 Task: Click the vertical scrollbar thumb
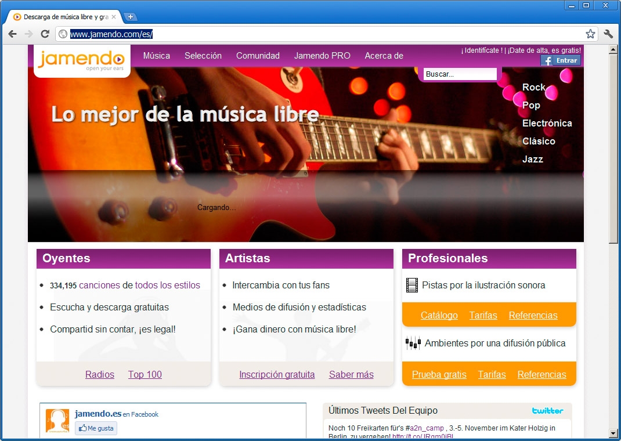(613, 149)
